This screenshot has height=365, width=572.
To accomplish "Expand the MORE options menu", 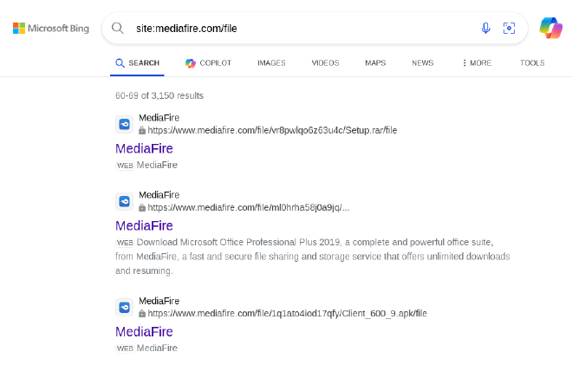I will (x=477, y=62).
